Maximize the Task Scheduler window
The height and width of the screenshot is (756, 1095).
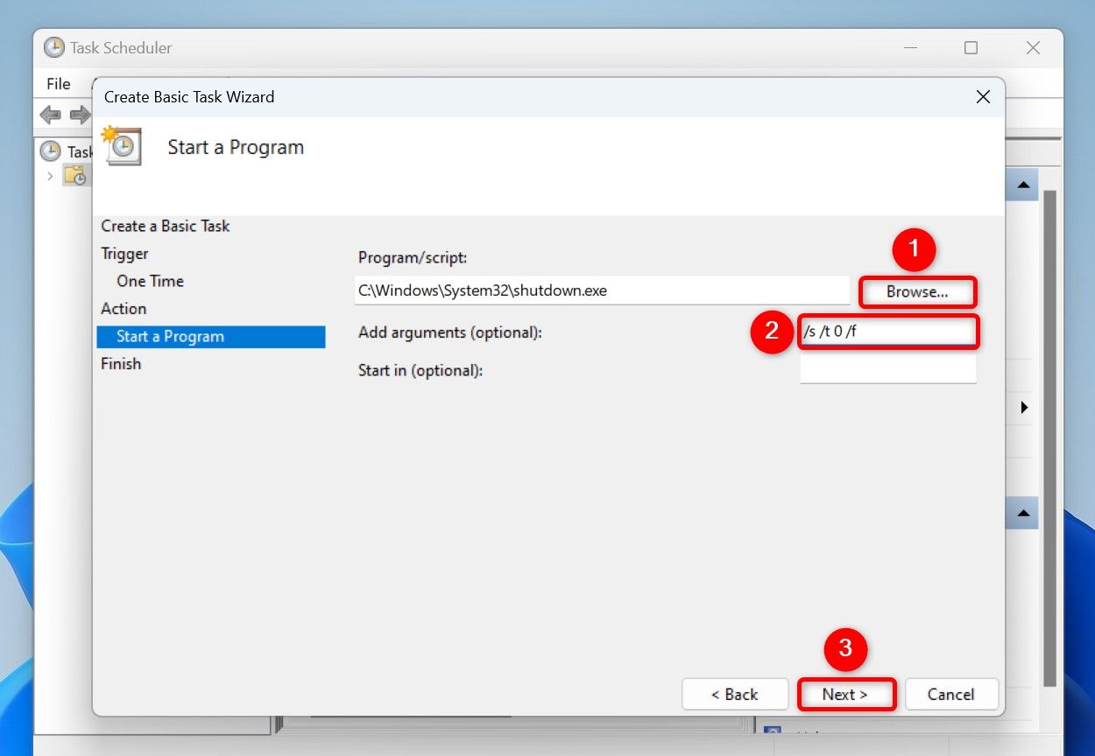coord(971,48)
